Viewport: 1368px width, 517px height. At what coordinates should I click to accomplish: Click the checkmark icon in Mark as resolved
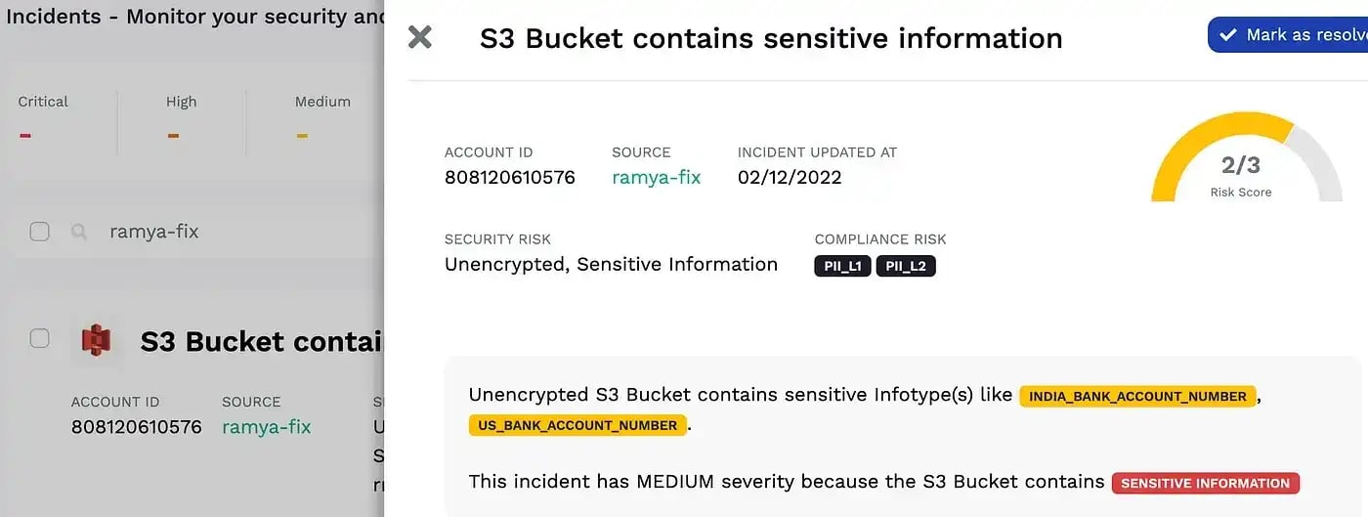1228,35
